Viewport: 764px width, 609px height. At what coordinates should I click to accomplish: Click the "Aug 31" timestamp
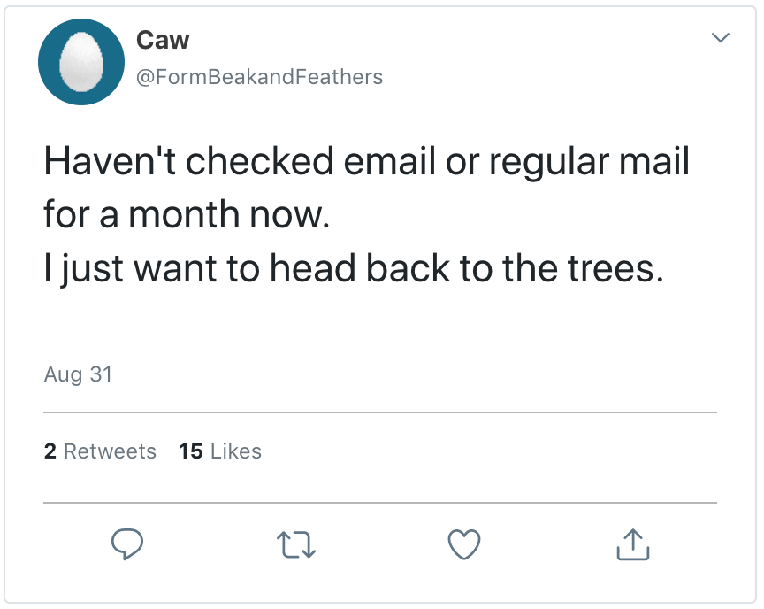[x=78, y=374]
